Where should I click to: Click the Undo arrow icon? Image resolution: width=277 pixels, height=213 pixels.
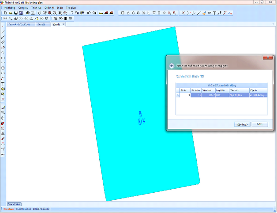(88, 13)
